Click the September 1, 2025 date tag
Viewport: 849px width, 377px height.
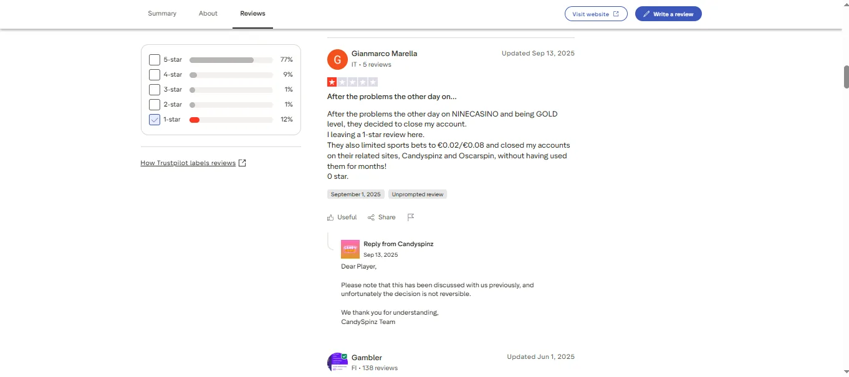356,194
